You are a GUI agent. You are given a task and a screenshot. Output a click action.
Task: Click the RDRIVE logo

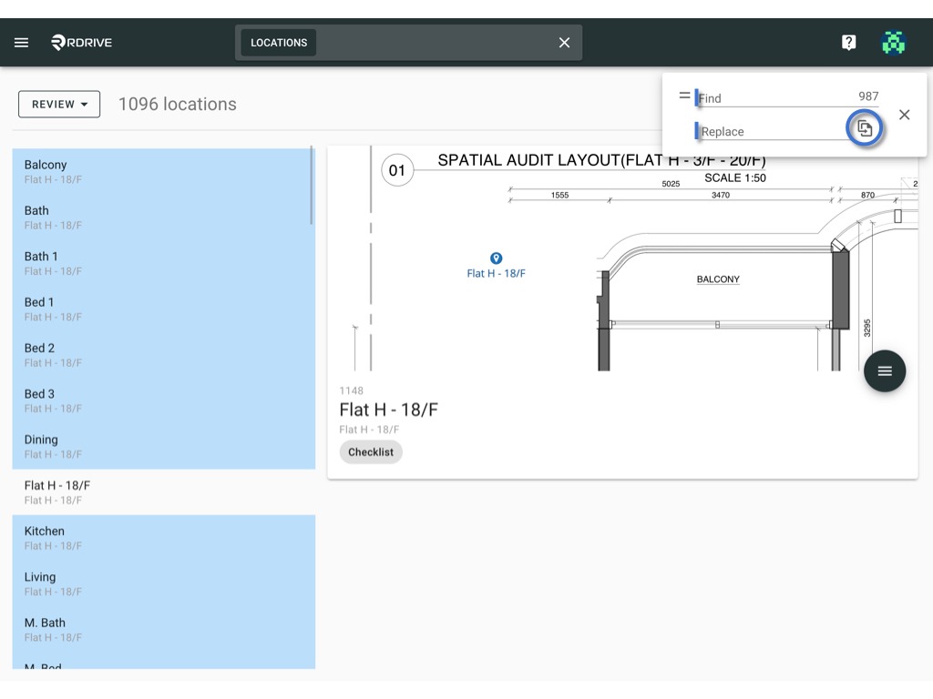pyautogui.click(x=81, y=42)
